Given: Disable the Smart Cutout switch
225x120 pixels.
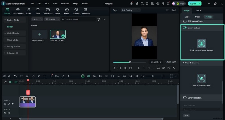Looking at the screenshot, I should pos(184,28).
